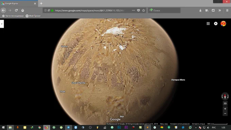Zoom out with the minus button
Screen dimensions: 231x130
click(225, 114)
